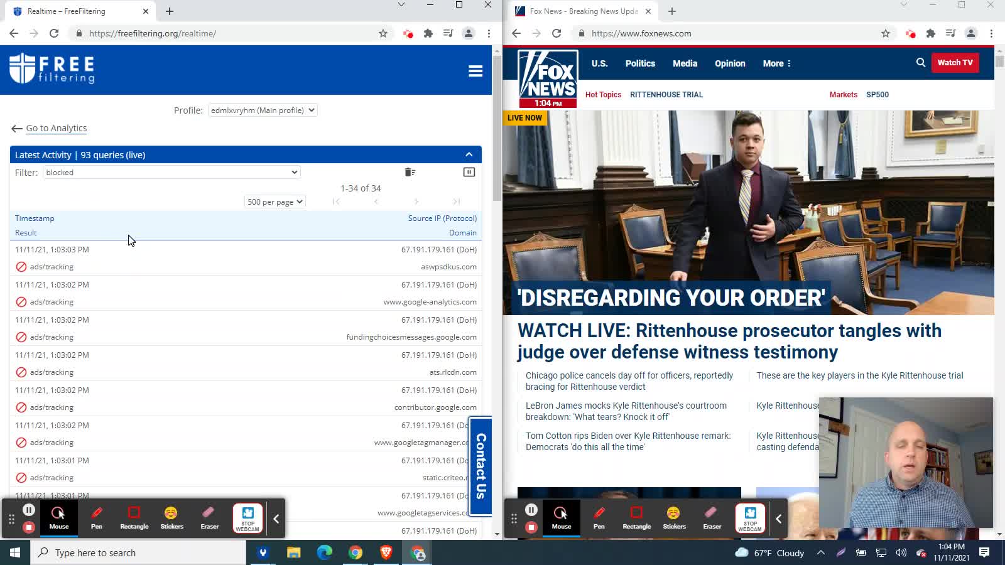
Task: Open File Explorer from taskbar
Action: (293, 552)
